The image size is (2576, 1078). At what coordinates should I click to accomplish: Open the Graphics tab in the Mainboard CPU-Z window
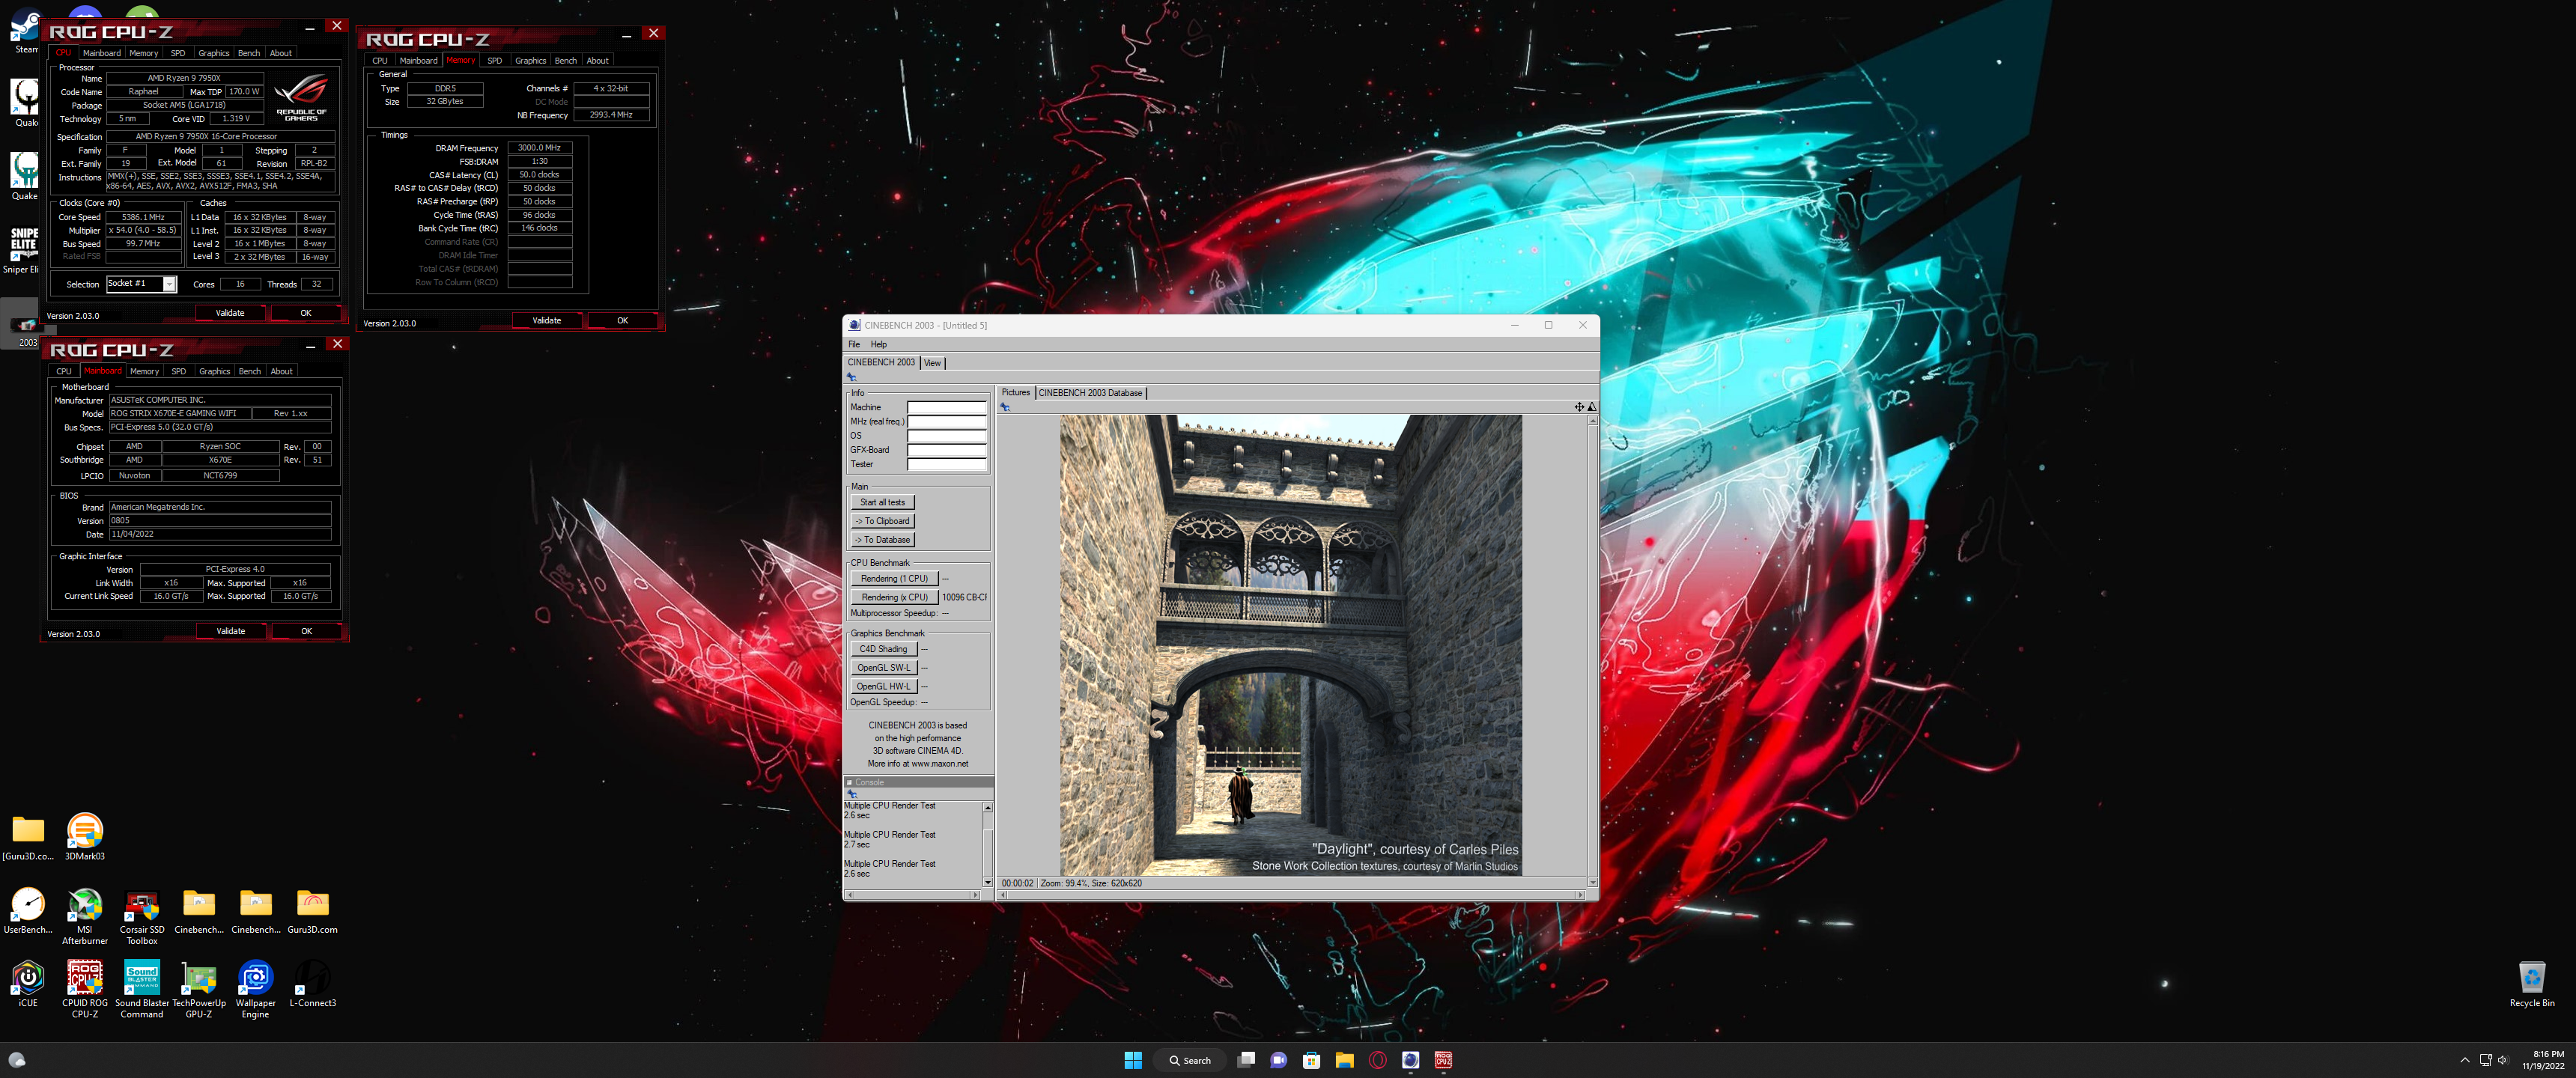[x=214, y=371]
